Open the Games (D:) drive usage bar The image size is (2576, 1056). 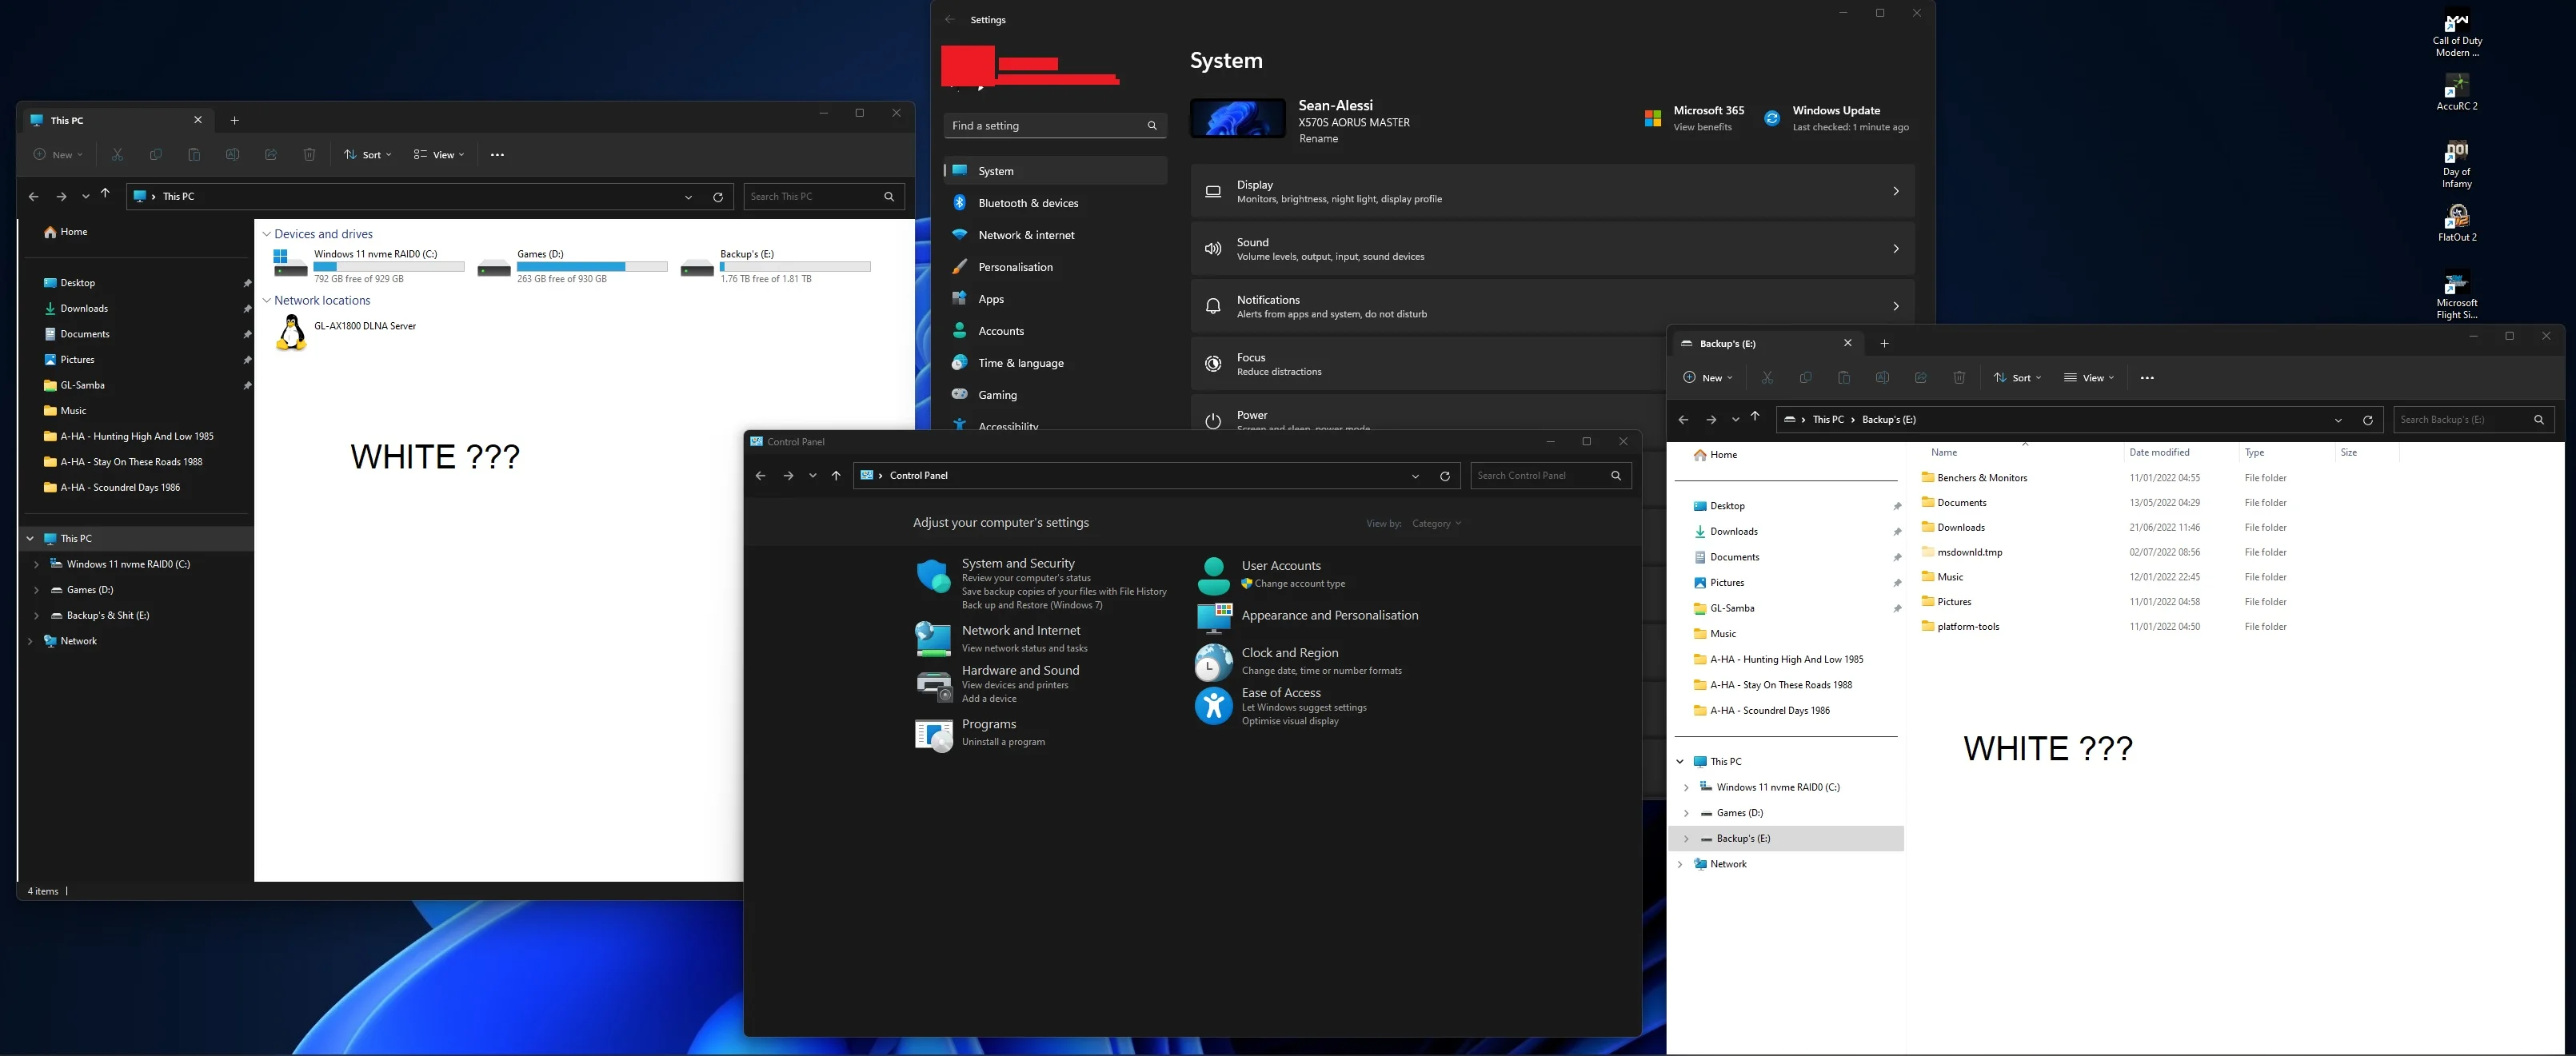click(x=592, y=267)
